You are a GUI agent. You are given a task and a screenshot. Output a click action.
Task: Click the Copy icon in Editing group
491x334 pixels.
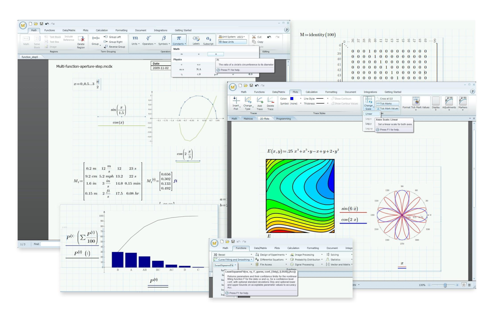(258, 42)
